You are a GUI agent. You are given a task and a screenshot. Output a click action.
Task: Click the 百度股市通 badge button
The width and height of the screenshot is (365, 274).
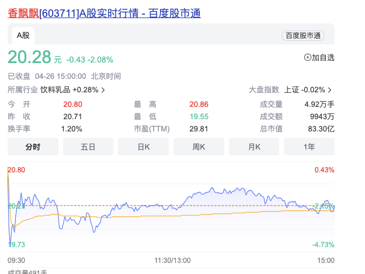[x=303, y=36]
